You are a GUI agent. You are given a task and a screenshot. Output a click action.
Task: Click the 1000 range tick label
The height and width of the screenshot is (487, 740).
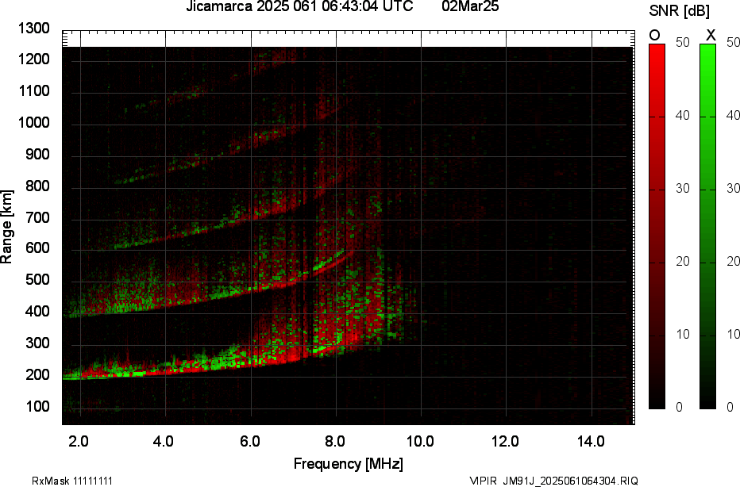(33, 123)
